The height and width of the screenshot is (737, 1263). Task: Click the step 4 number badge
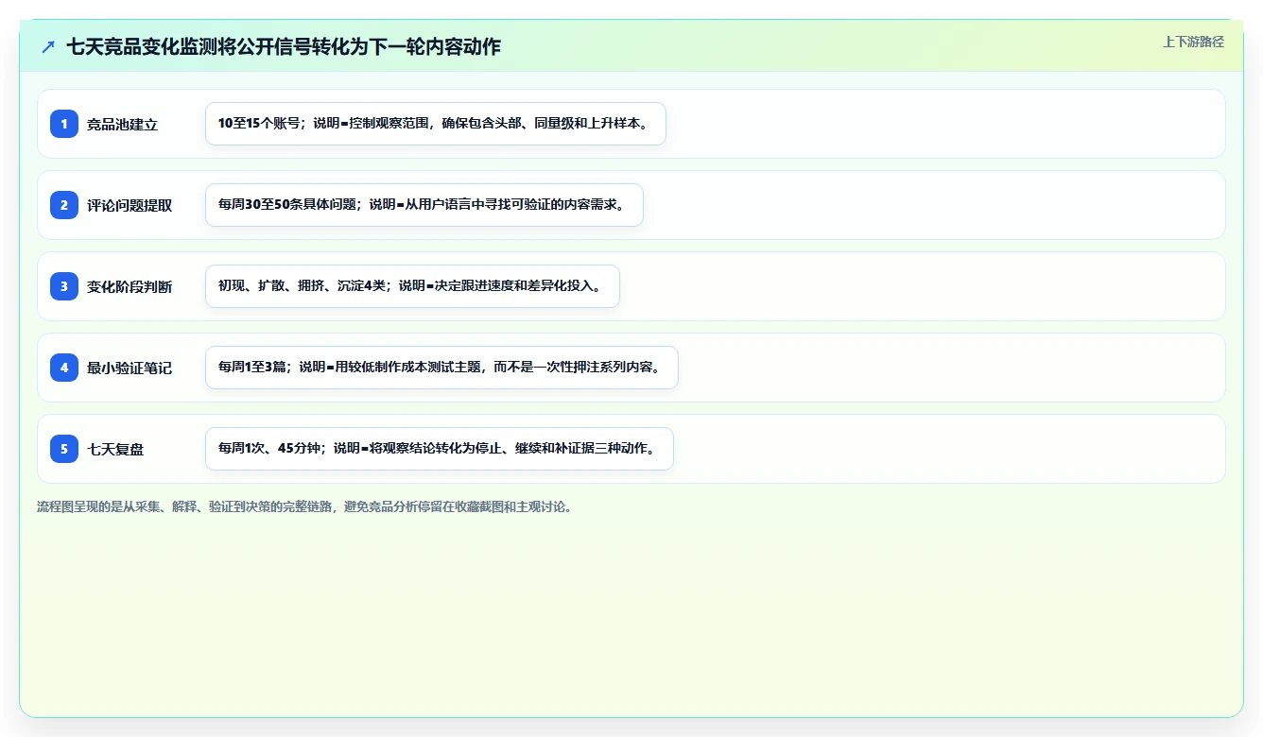click(x=64, y=368)
